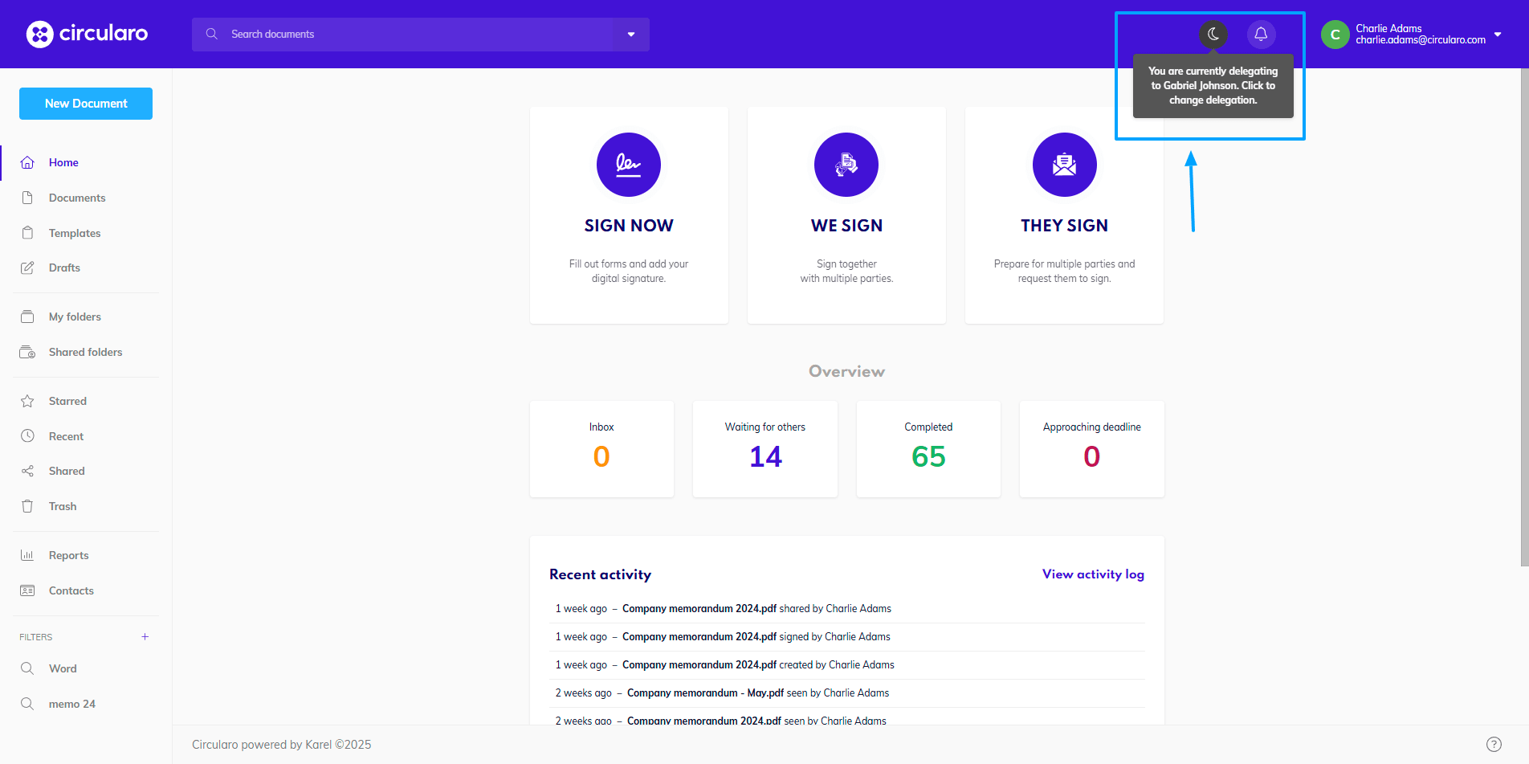Viewport: 1529px width, 764px height.
Task: Go to Shared folders
Action: click(x=85, y=352)
